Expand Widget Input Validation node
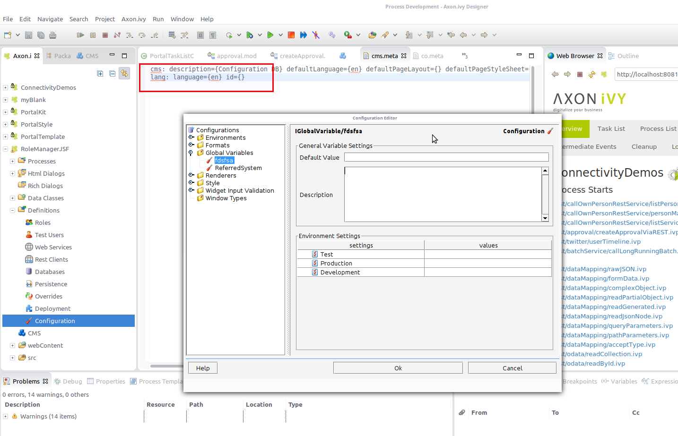This screenshot has height=436, width=678. [x=191, y=190]
